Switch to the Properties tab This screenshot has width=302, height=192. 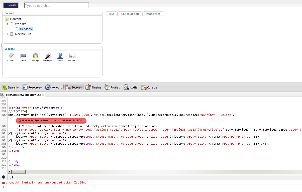(153, 14)
